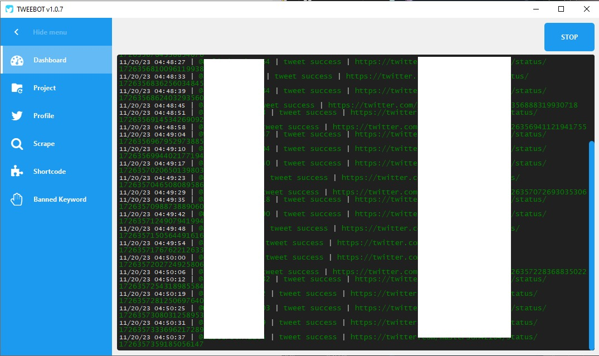
Task: Click the Profile Twitter bird icon
Action: pos(17,116)
